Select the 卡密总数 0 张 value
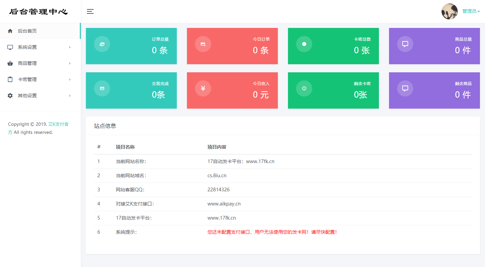The width and height of the screenshot is (485, 267). [362, 50]
